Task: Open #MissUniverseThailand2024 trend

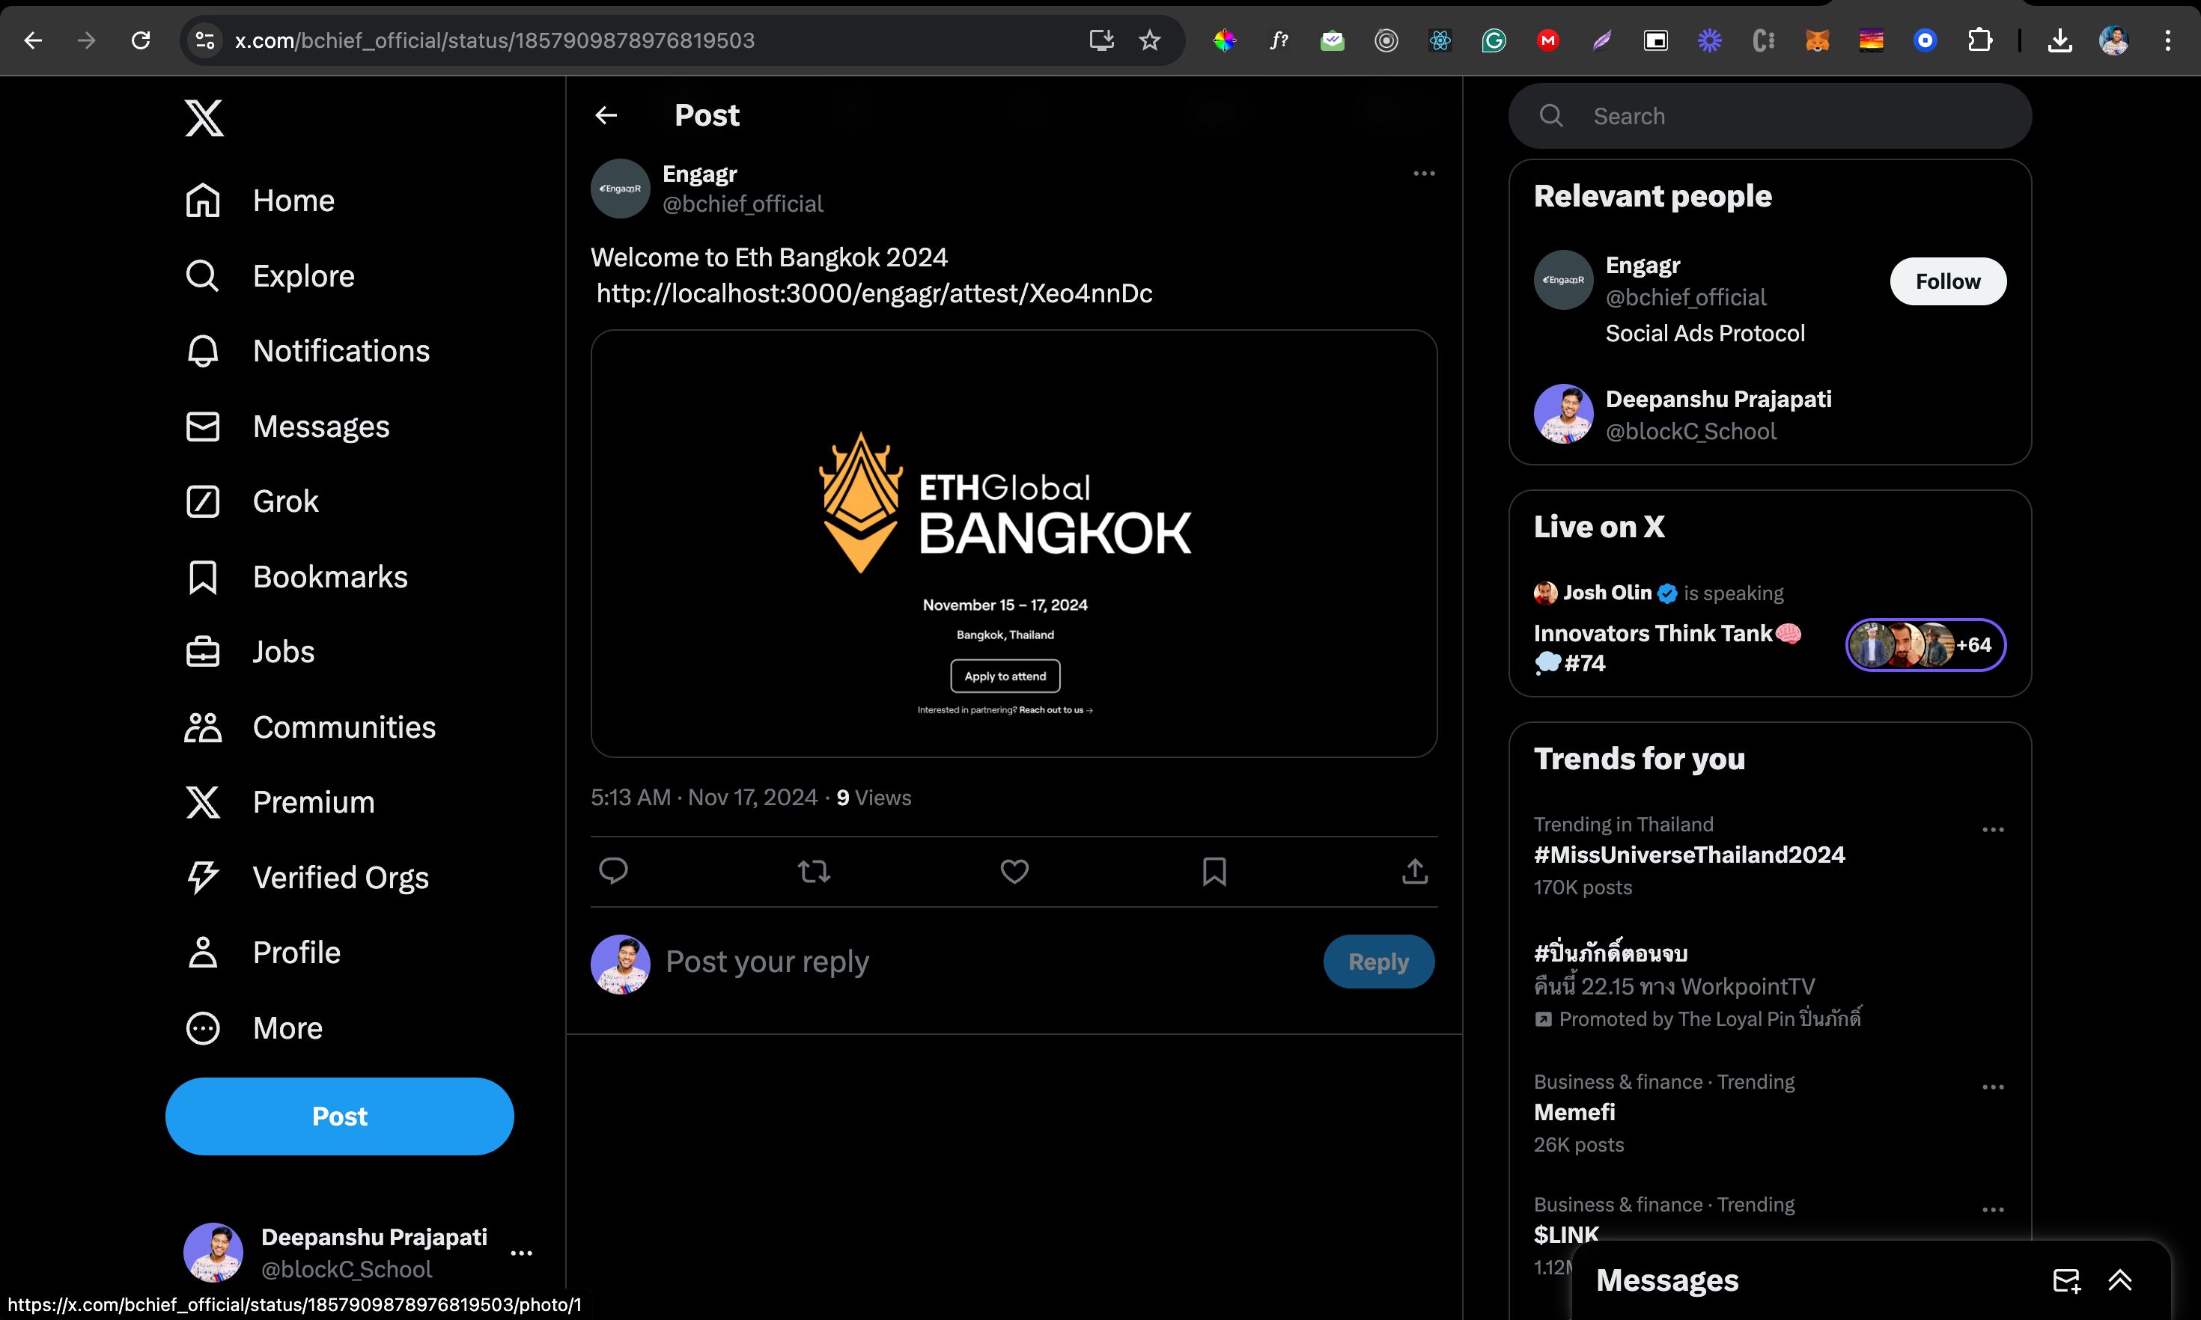Action: pos(1689,855)
